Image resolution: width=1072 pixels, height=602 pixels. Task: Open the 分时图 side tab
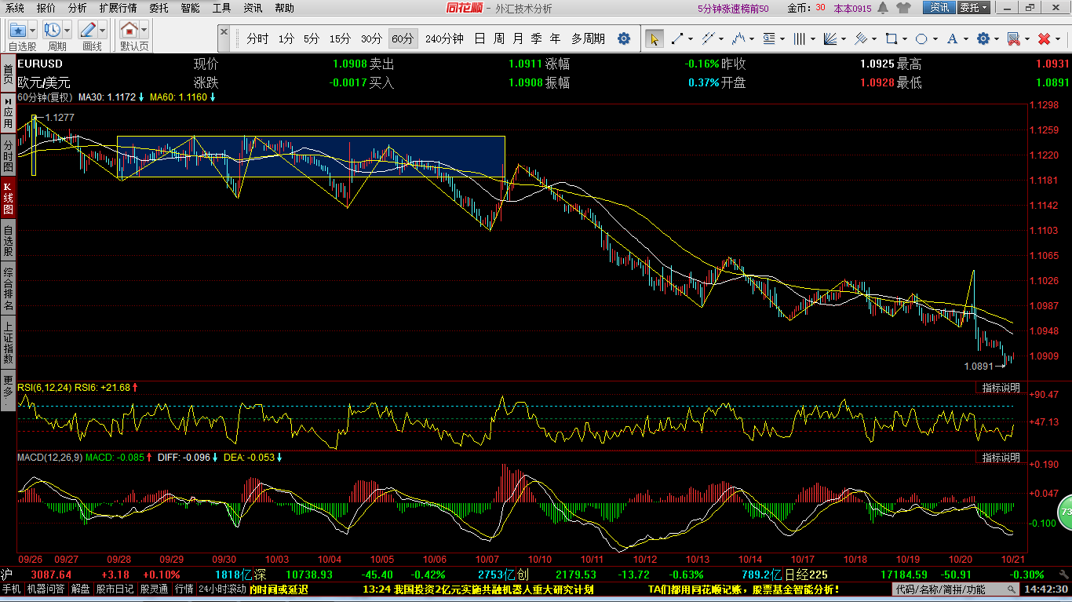pos(8,156)
